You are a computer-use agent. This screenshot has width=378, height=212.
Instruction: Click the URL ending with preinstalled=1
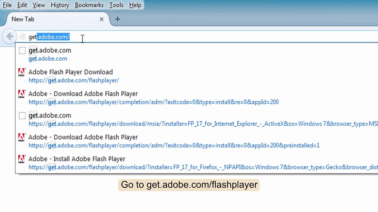174,145
